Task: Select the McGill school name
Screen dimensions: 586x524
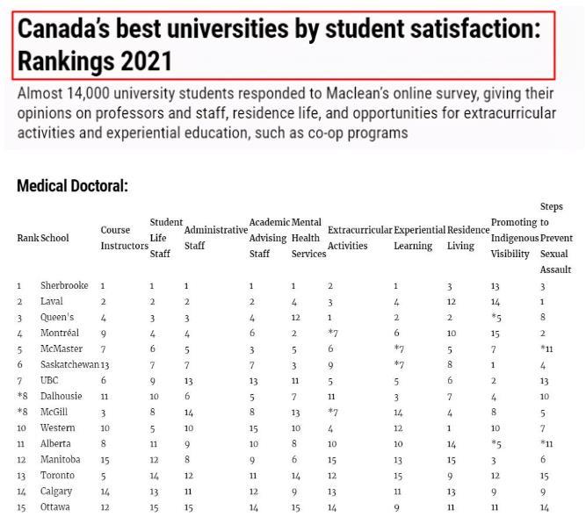Action: click(54, 412)
